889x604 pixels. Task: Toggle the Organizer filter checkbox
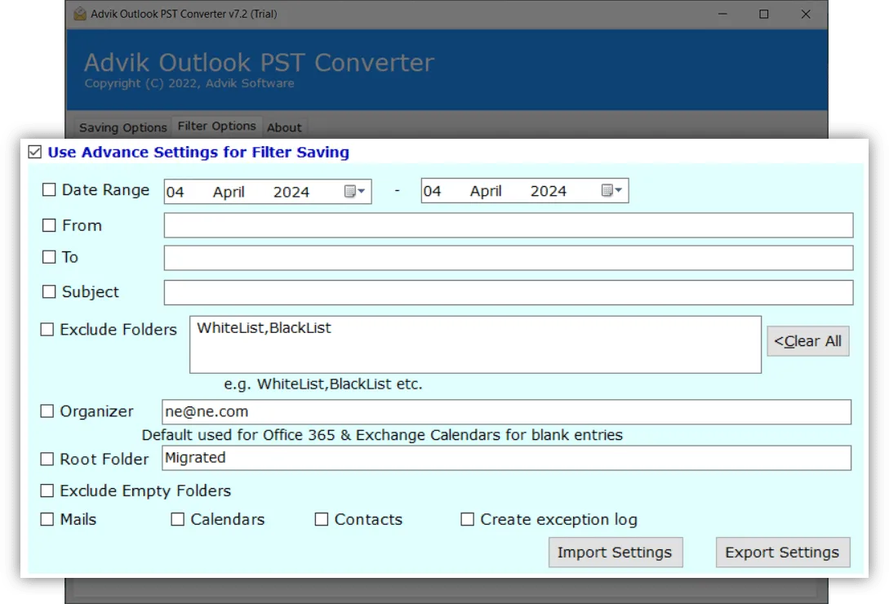pos(47,411)
